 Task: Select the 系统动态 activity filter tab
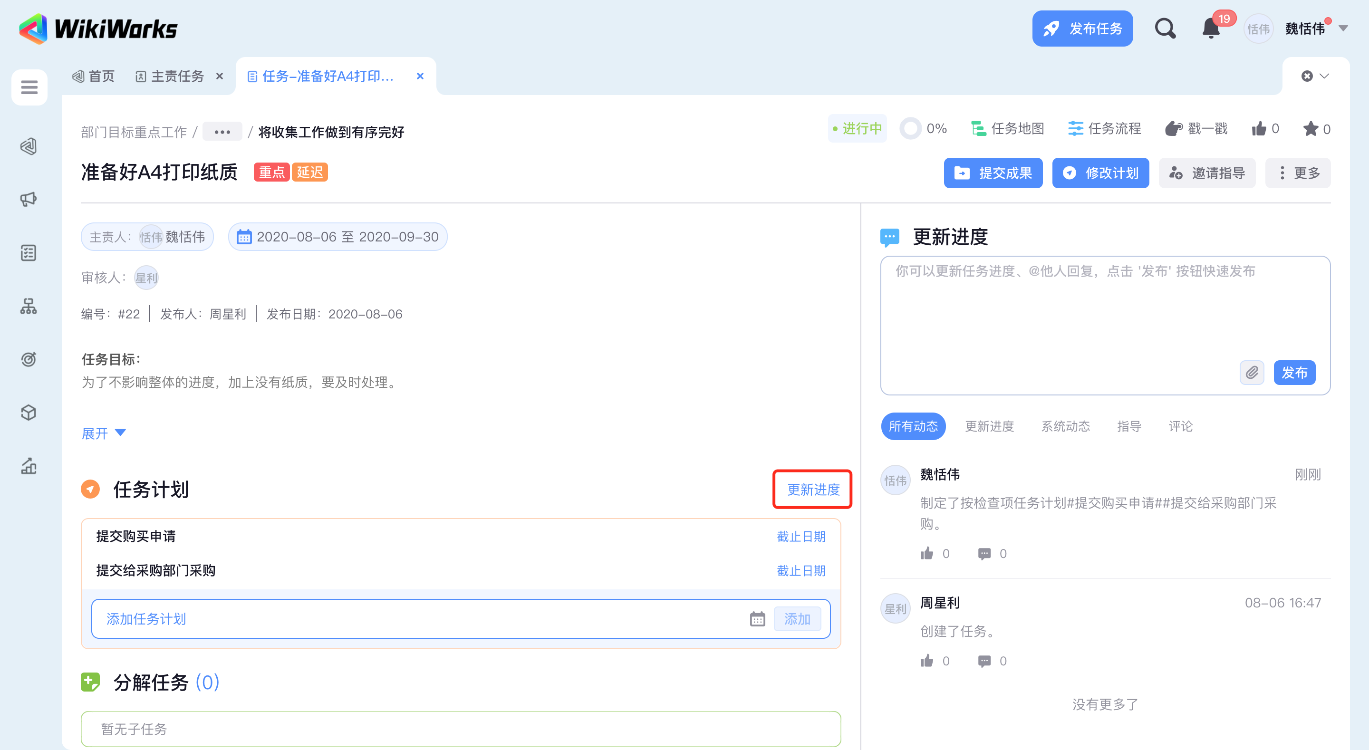tap(1065, 426)
